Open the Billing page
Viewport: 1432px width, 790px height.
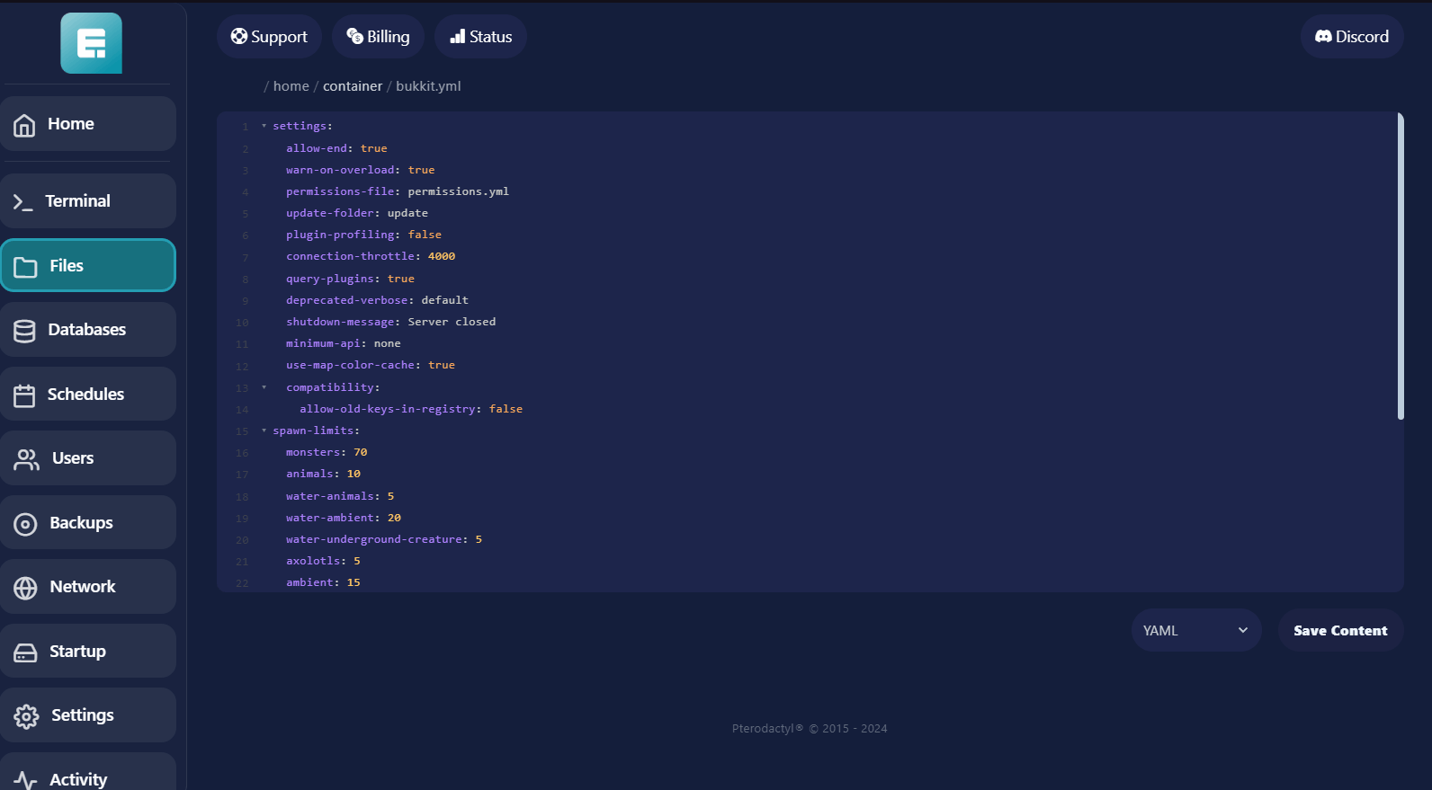(x=378, y=37)
